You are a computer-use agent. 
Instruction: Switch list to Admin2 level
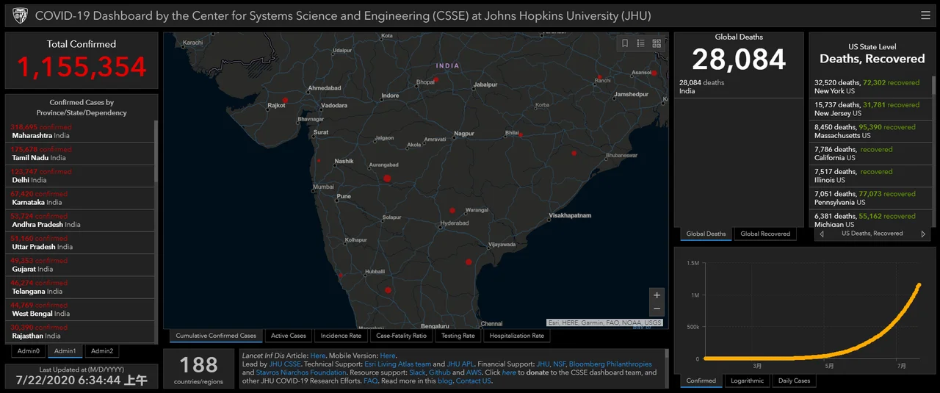click(x=102, y=351)
